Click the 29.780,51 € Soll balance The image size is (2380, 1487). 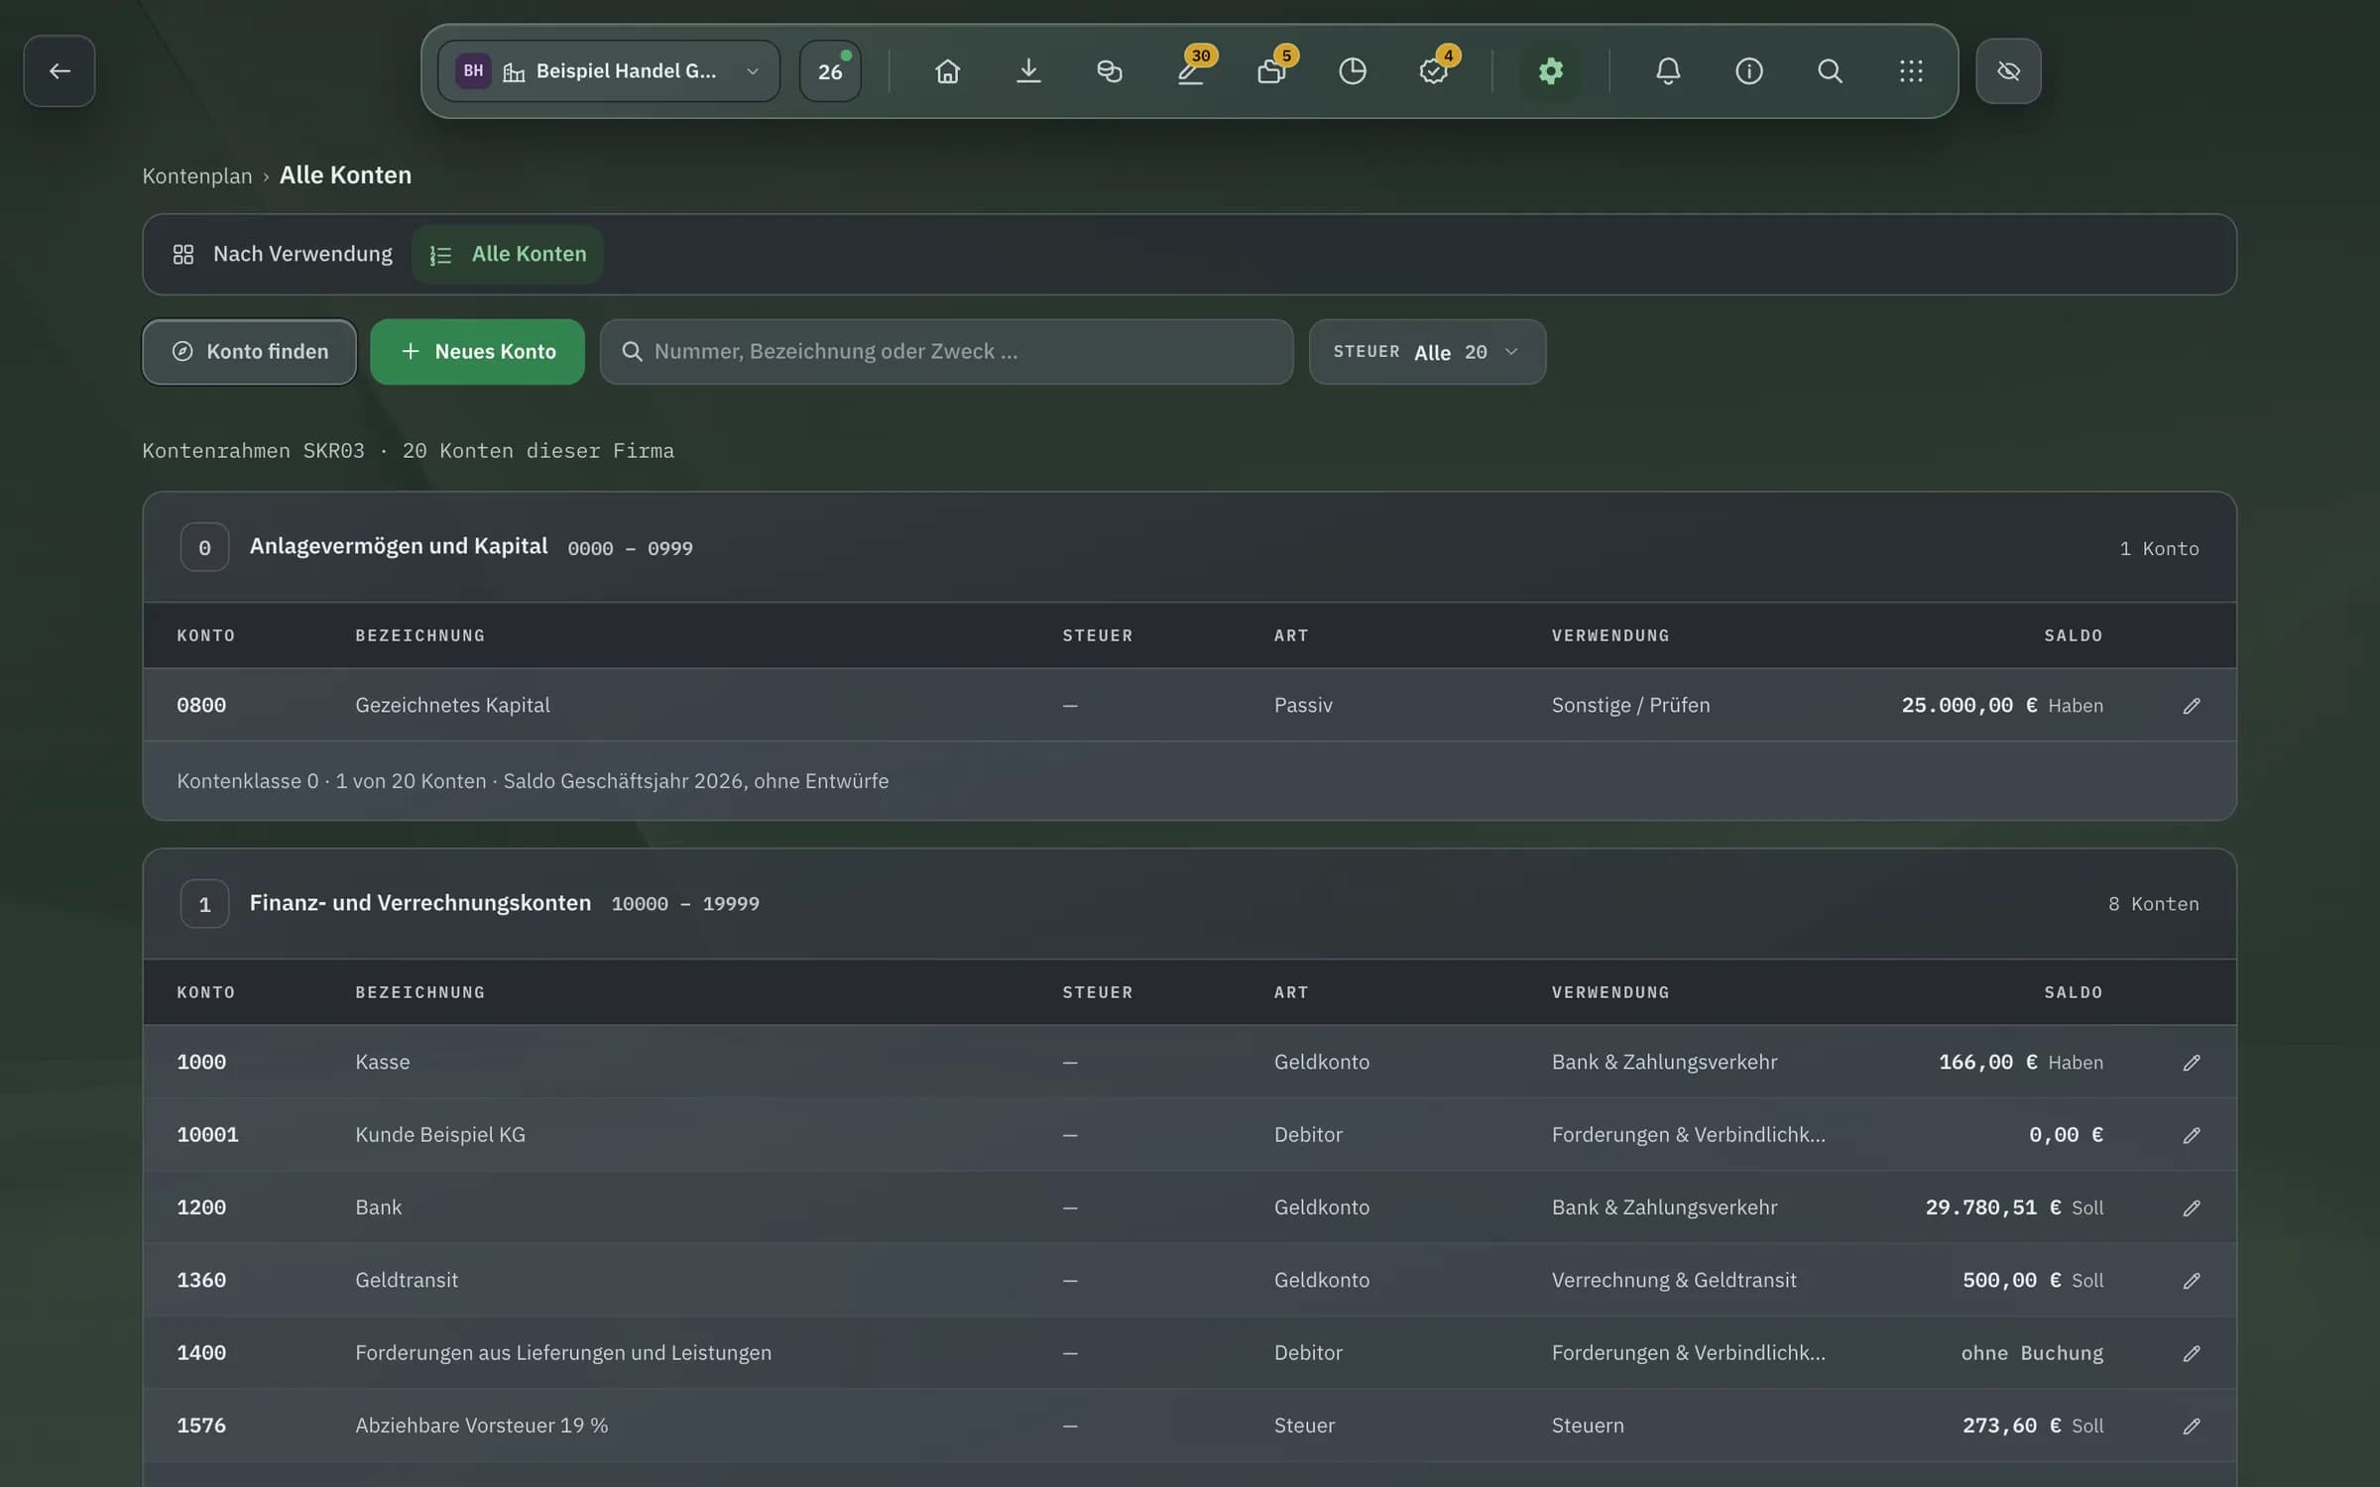(x=2013, y=1207)
